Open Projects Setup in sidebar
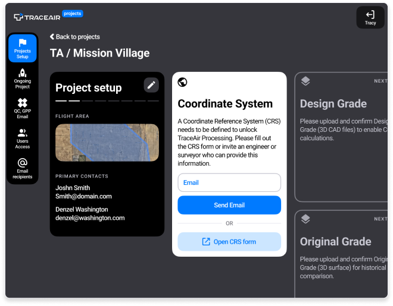Viewport: 393px width, 306px height. coord(23,48)
